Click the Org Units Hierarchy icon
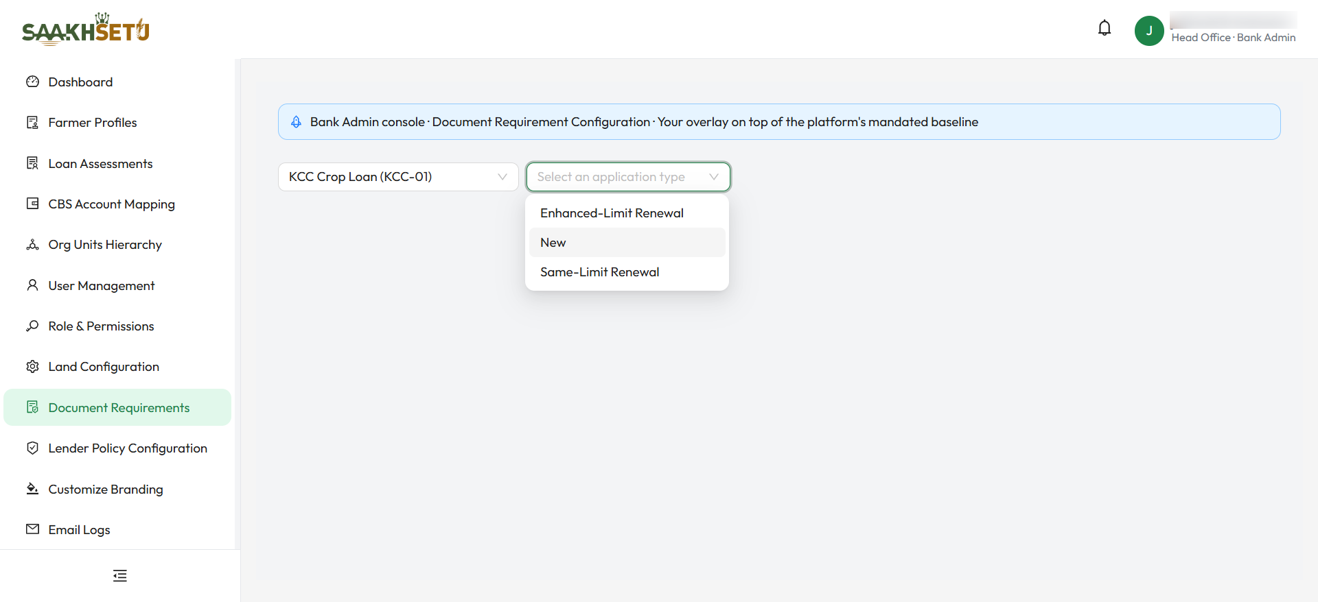Screen dimensions: 1318x602 point(32,245)
